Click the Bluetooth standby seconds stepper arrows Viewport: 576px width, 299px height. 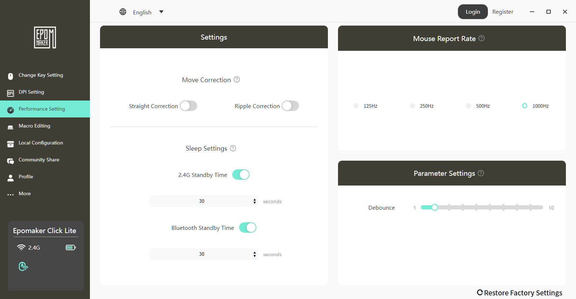(255, 254)
